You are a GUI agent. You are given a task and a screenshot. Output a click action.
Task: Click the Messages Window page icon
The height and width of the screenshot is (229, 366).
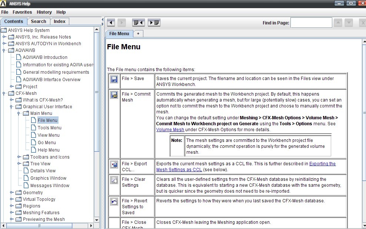pos(26,186)
